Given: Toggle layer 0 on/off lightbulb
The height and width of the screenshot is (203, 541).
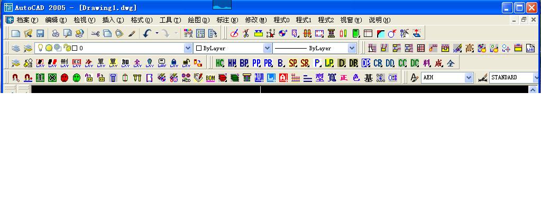Looking at the screenshot, I should point(40,48).
